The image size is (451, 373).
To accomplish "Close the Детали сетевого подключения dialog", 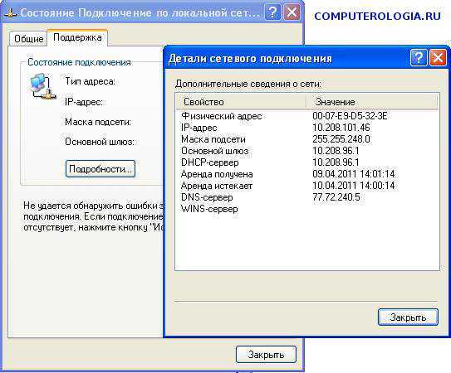I will pyautogui.click(x=438, y=58).
